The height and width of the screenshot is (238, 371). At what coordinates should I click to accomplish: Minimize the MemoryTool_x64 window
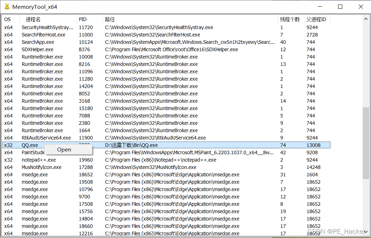tap(320, 7)
